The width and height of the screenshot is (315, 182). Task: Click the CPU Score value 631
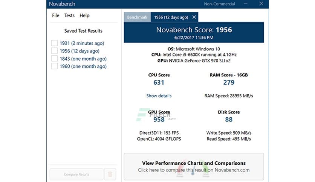coord(159,82)
